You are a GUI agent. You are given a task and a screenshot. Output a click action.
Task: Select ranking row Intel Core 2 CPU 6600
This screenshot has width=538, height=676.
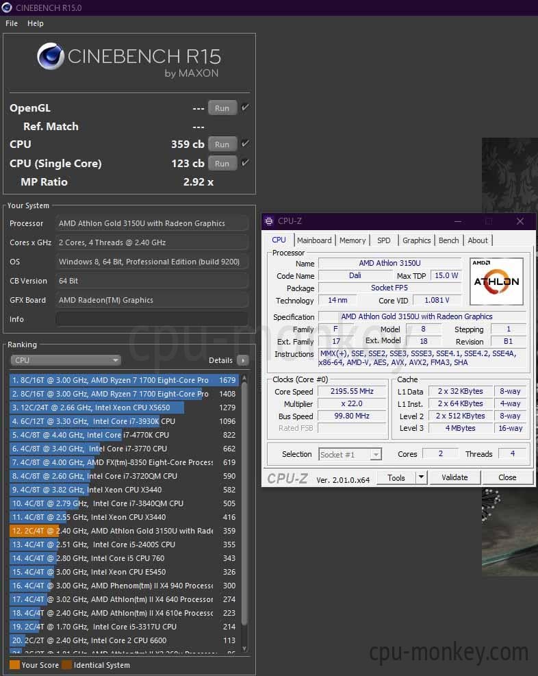tap(124, 640)
